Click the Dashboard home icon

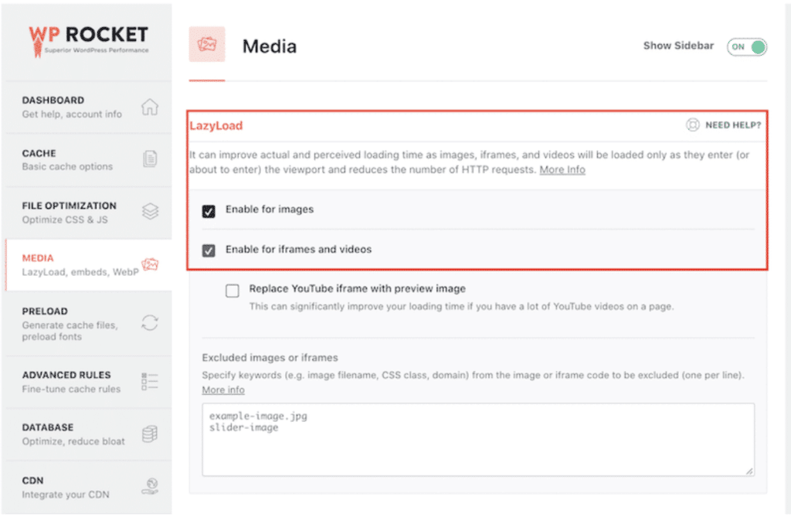150,107
